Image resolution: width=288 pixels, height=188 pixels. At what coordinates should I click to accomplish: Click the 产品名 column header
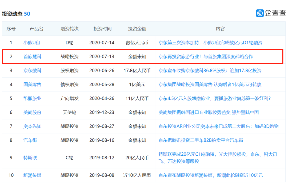tap(36, 29)
